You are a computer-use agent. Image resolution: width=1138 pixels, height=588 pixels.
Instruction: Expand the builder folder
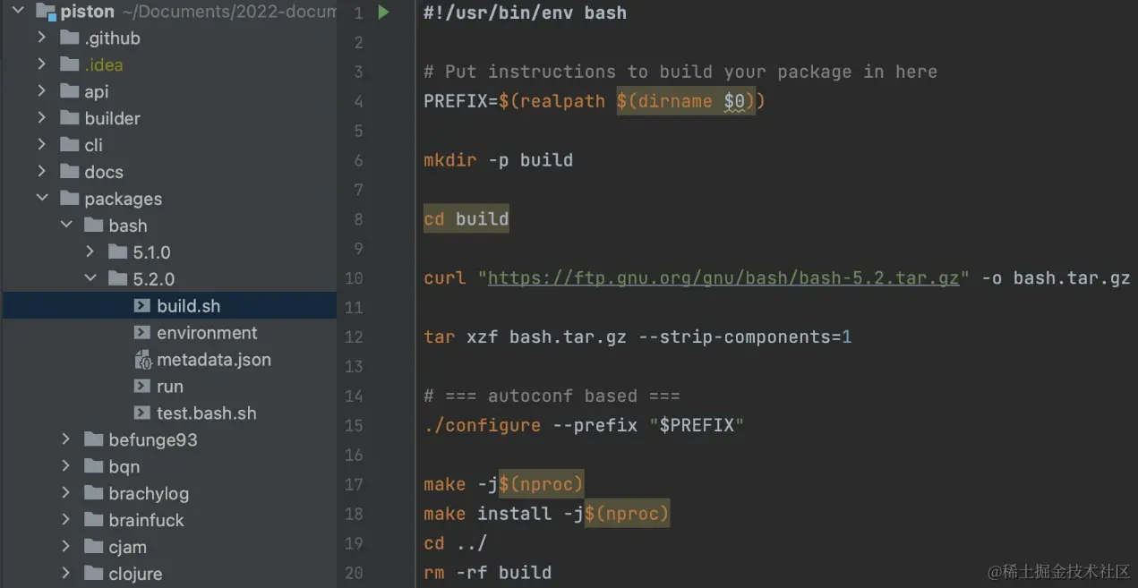[x=41, y=118]
